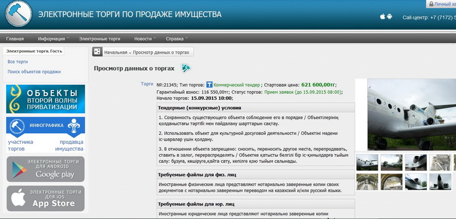This screenshot has height=219, width=456.
Task: Click the Apple icon in header
Action: 382,17
